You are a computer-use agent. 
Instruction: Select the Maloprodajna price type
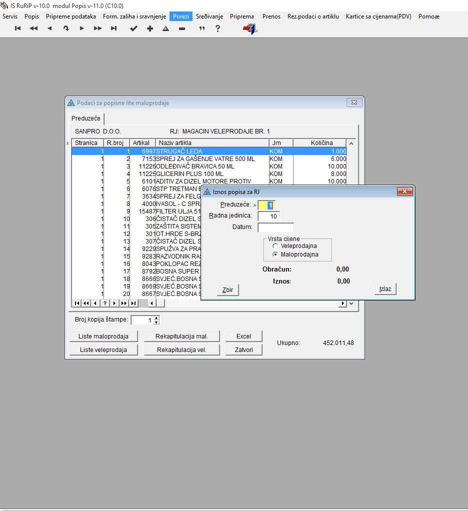pos(275,254)
